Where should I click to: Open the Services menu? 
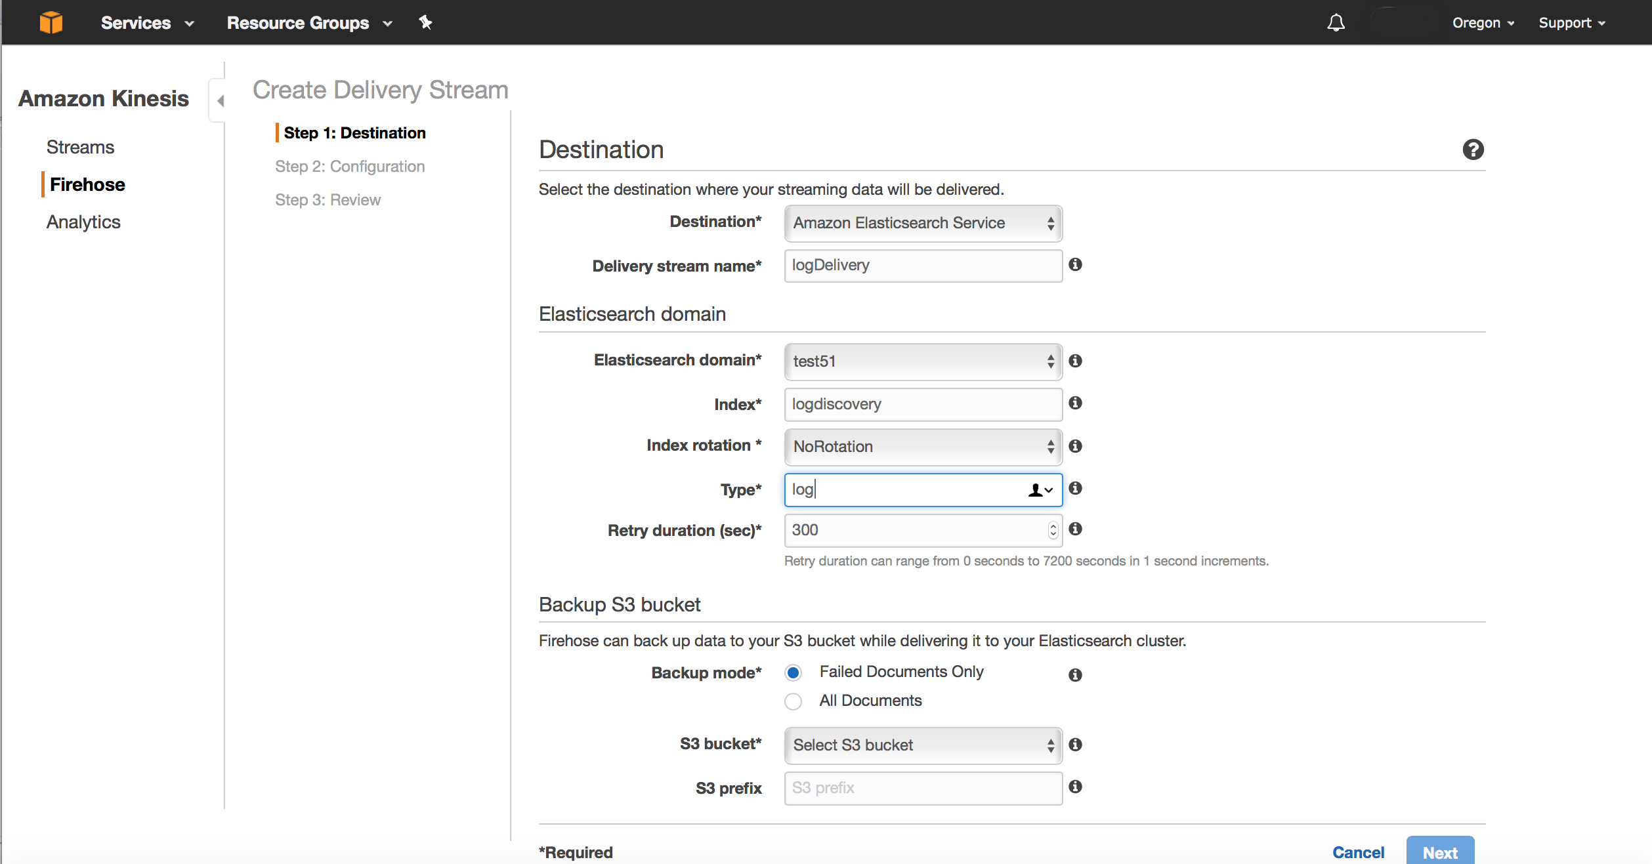pos(147,23)
